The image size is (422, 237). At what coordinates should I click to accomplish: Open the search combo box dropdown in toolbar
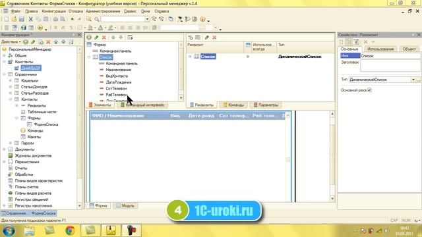coord(147,19)
